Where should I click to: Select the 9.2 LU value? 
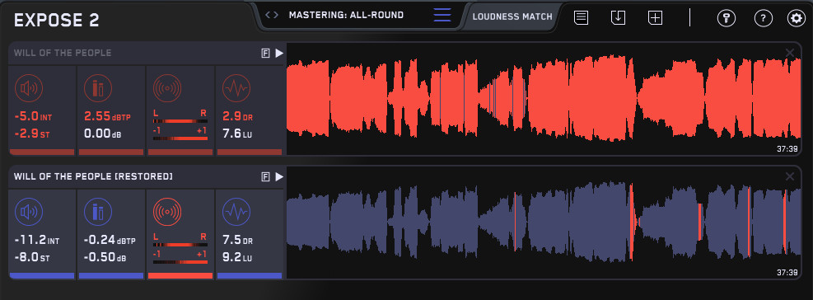click(237, 257)
